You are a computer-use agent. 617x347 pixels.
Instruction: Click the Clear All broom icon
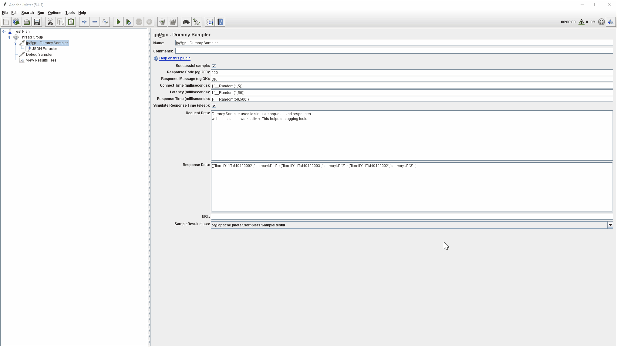click(x=173, y=22)
